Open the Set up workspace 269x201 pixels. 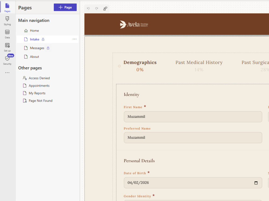pyautogui.click(x=7, y=47)
